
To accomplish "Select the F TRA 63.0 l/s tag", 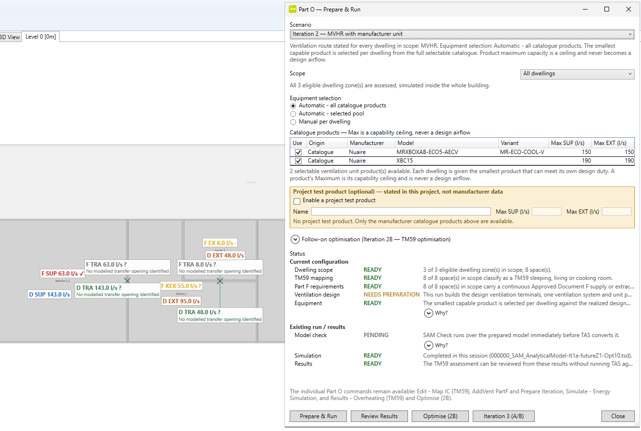I will [127, 267].
